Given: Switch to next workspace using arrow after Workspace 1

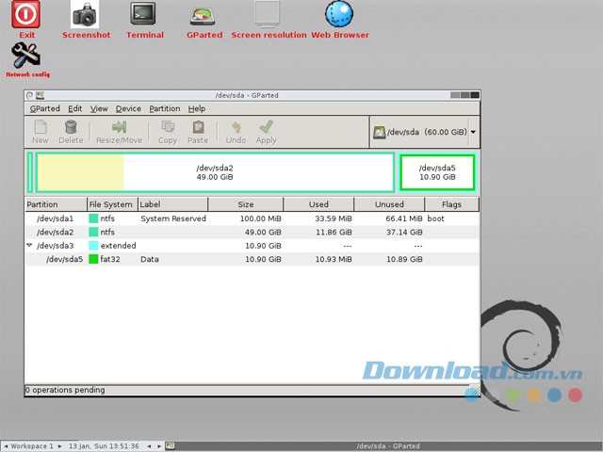Looking at the screenshot, I should click(60, 446).
